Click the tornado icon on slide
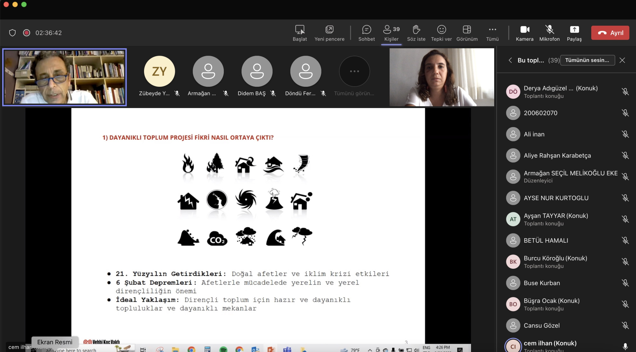636x352 pixels. point(302,163)
